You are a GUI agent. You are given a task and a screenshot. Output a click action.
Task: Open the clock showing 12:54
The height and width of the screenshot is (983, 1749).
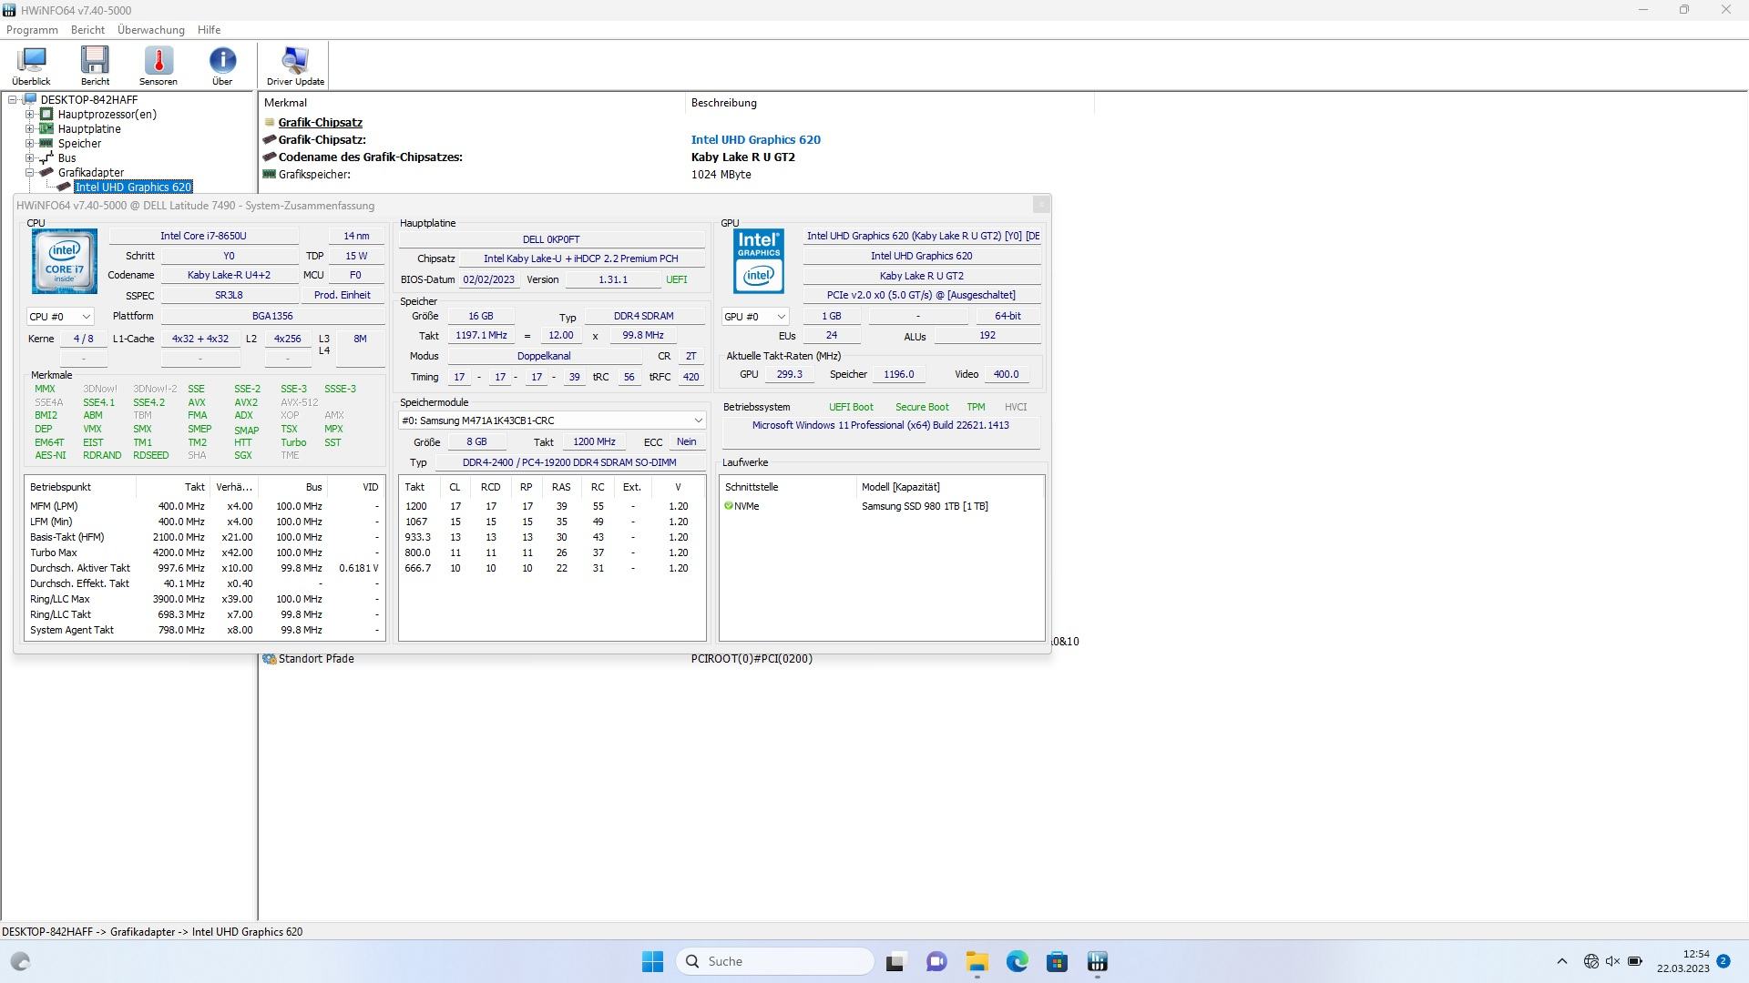[x=1683, y=962]
